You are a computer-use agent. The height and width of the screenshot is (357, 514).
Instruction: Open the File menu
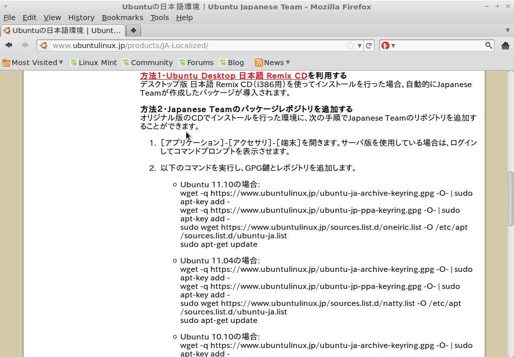coord(9,18)
